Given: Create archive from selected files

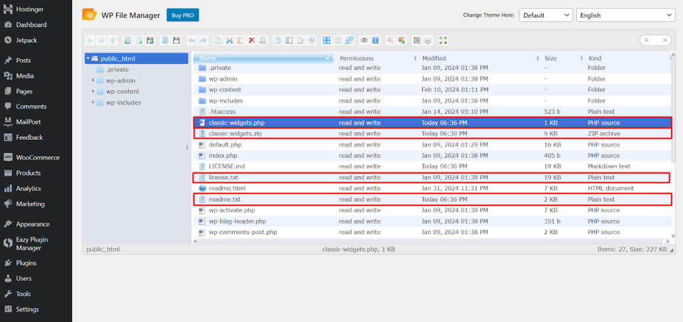Looking at the screenshot, I should 401,41.
